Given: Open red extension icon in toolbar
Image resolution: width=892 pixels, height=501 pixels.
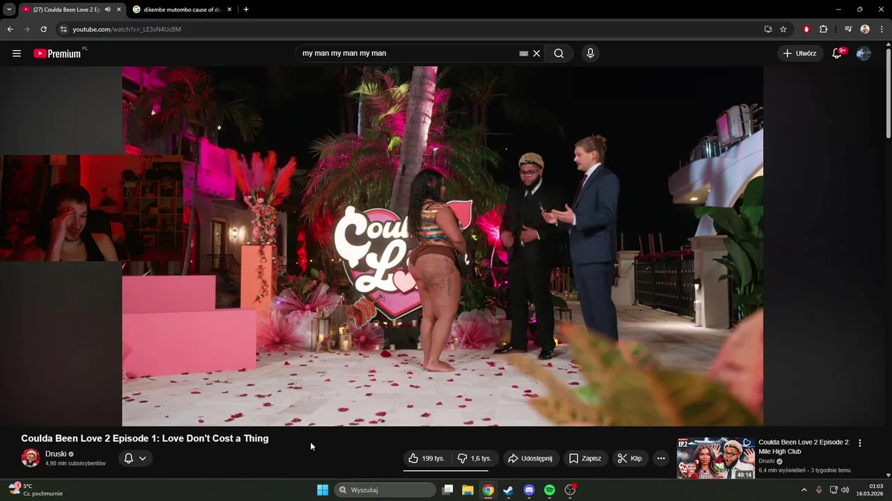Looking at the screenshot, I should tap(806, 29).
